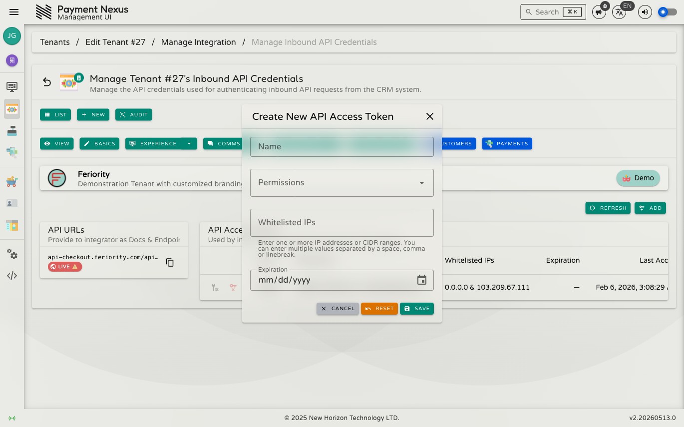Open the language translate icon
684x427 pixels.
[619, 12]
